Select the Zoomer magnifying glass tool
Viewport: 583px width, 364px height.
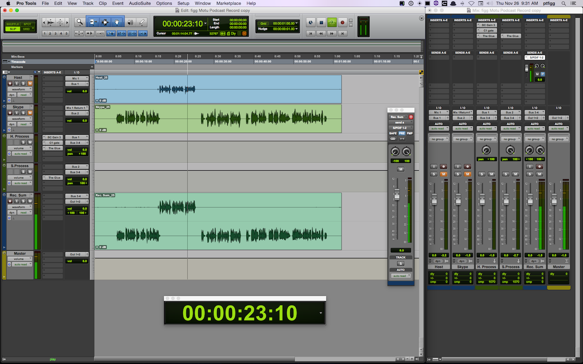[x=80, y=22]
